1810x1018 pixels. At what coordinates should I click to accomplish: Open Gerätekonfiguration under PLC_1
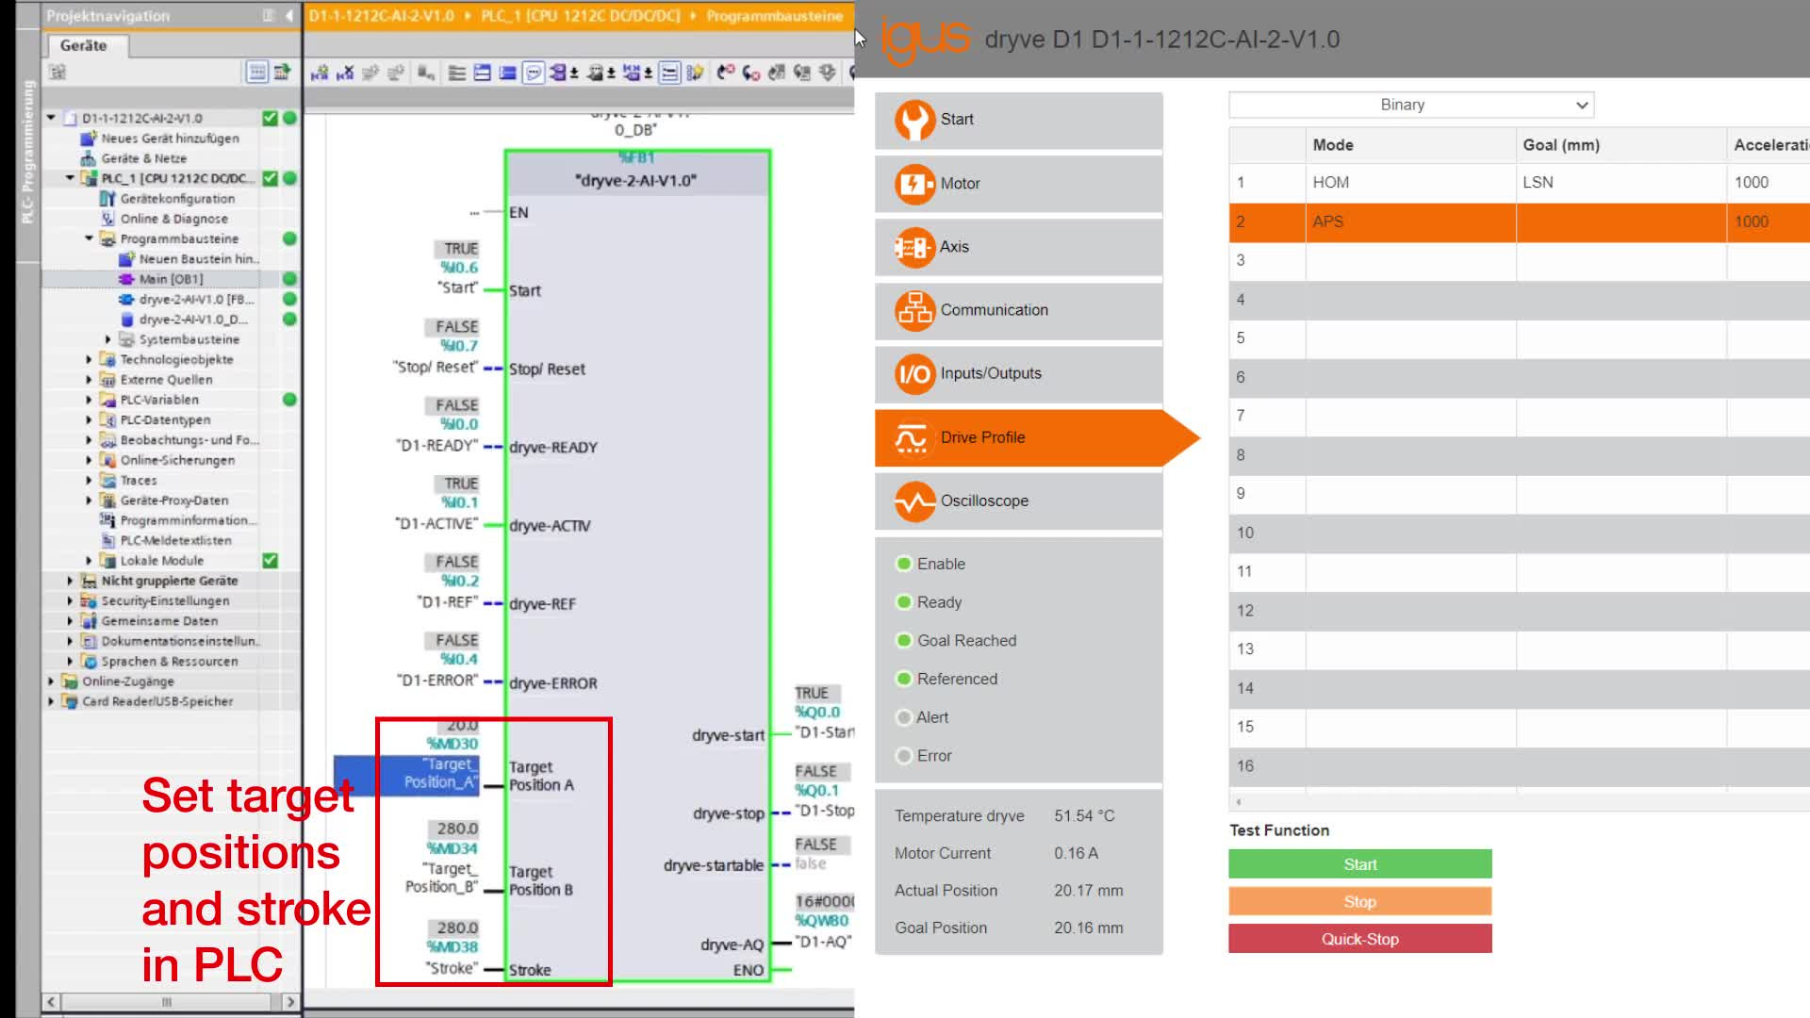177,199
